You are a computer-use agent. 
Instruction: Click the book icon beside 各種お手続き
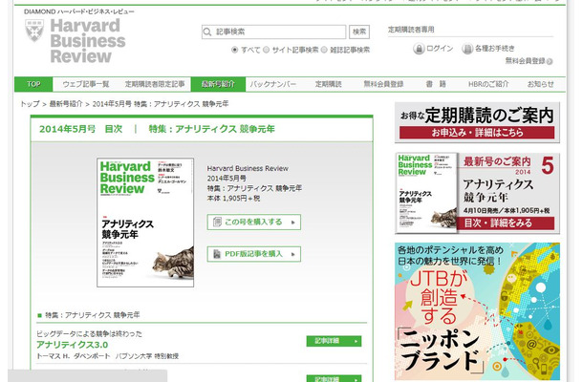[467, 49]
